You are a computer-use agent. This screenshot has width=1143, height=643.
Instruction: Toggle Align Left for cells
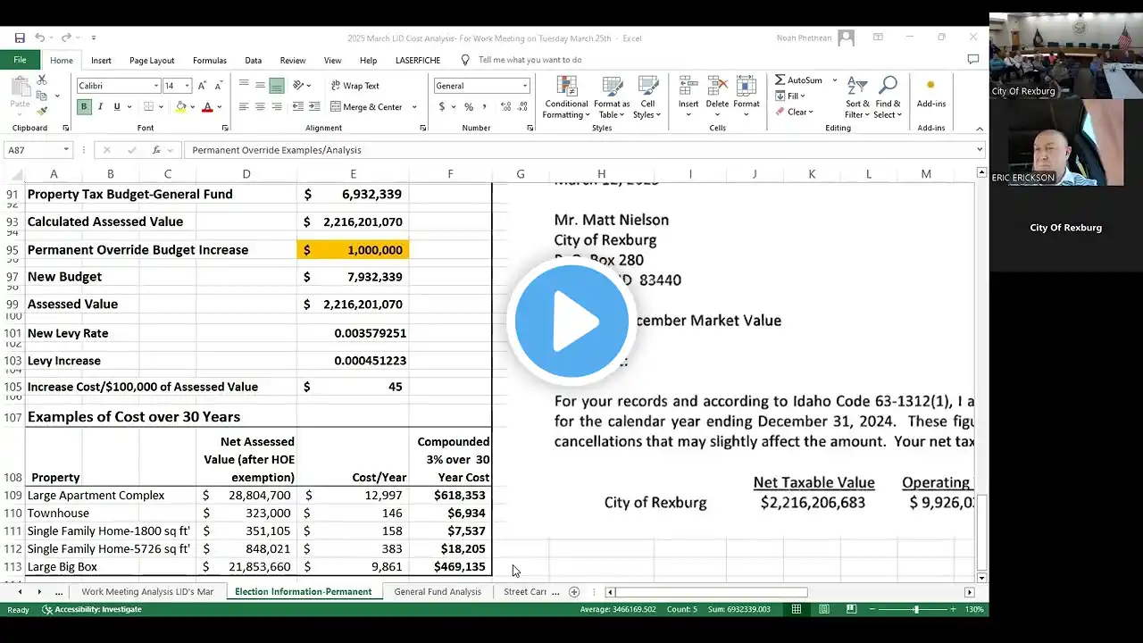tap(244, 106)
